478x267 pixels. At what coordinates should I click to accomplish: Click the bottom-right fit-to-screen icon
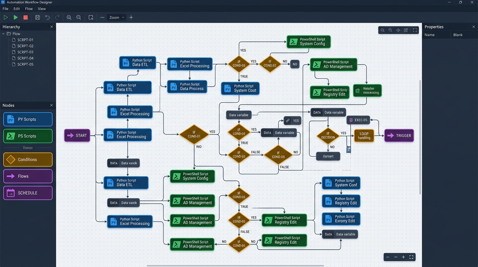click(411, 257)
